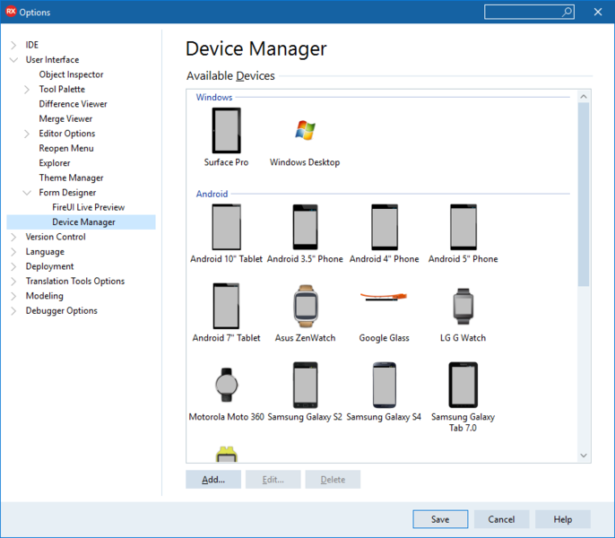This screenshot has width=615, height=538.
Task: Choose the Samsung Galaxy Tab 7.0 device
Action: [x=463, y=385]
